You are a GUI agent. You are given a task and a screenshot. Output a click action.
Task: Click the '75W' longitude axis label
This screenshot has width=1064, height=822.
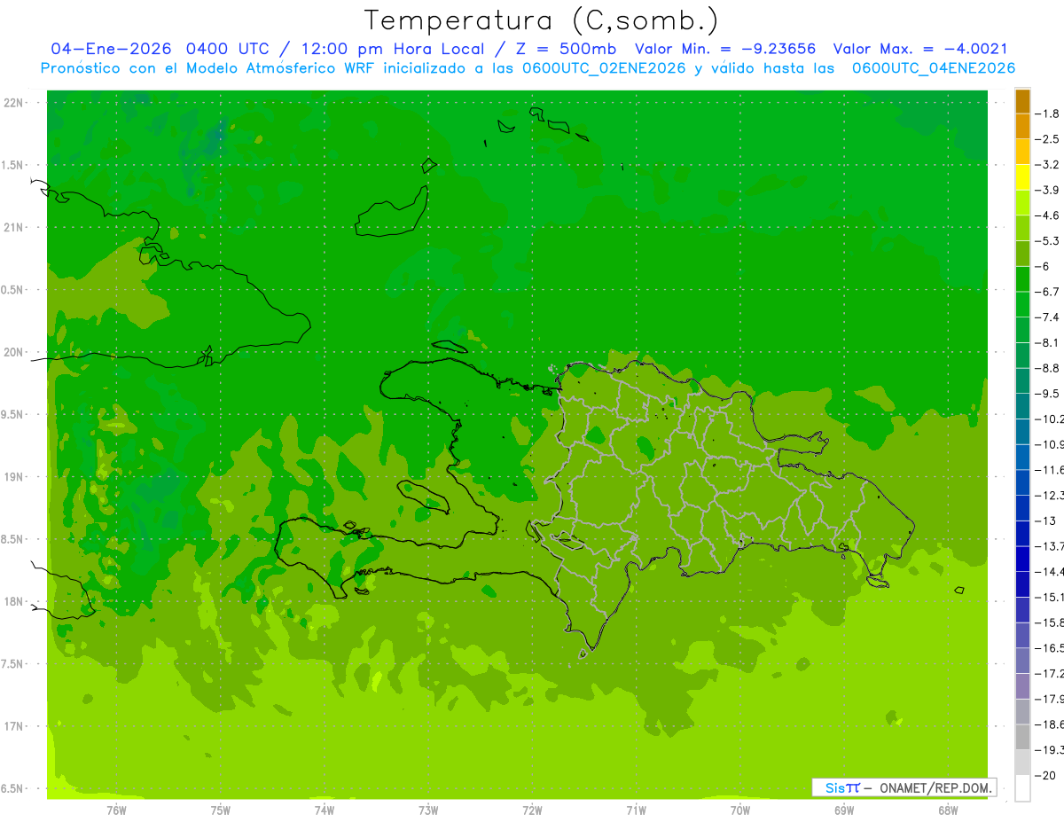click(221, 810)
